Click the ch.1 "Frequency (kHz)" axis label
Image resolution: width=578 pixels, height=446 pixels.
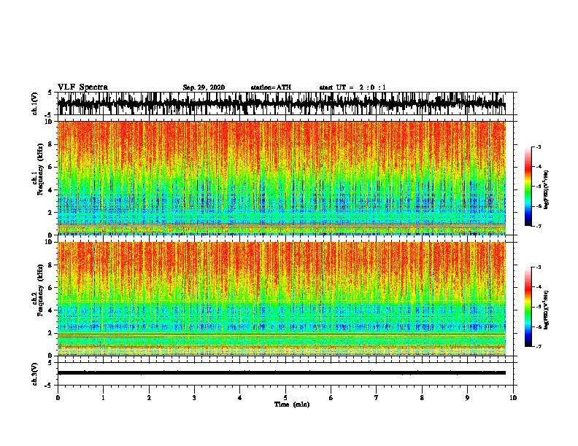pyautogui.click(x=40, y=169)
